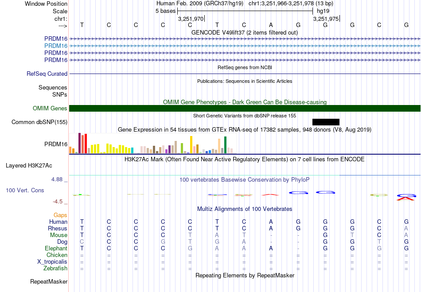Select the light blue PRDM16 transcript label
This screenshot has height=292, width=421.
56,46
